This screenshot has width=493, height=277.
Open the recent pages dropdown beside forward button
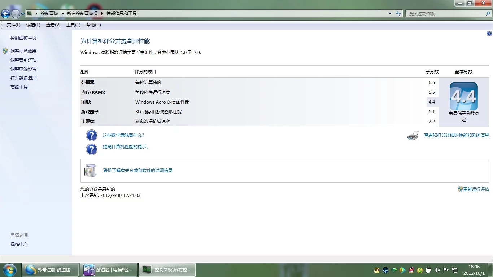click(x=23, y=14)
